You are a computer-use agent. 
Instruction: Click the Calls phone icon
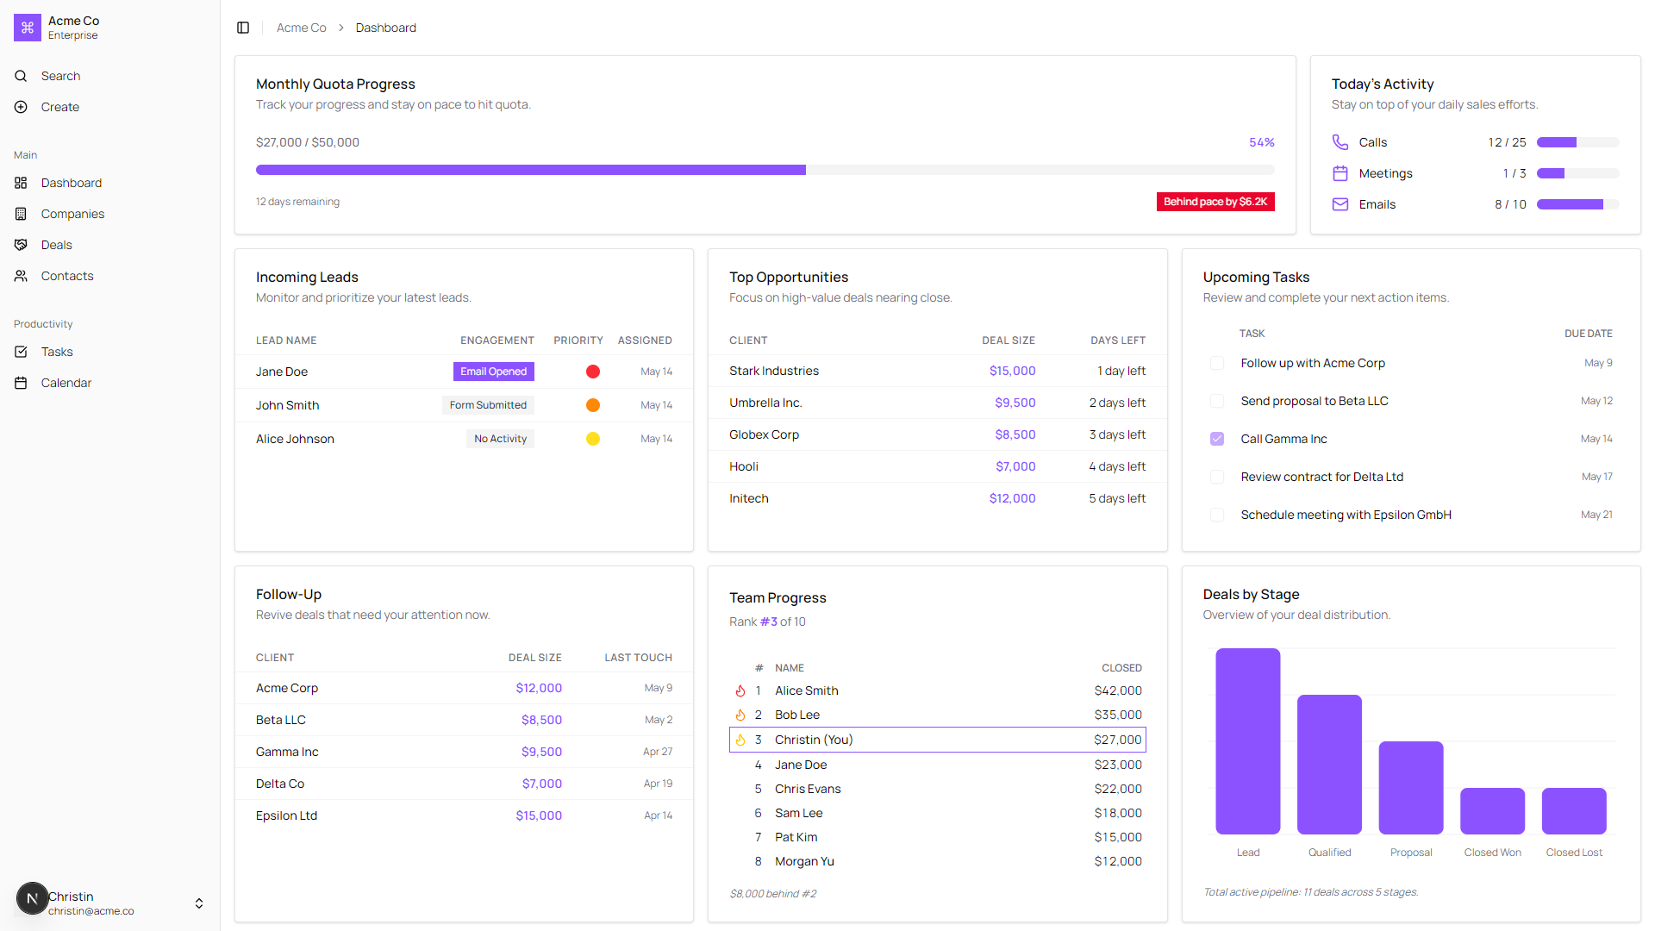coord(1340,142)
